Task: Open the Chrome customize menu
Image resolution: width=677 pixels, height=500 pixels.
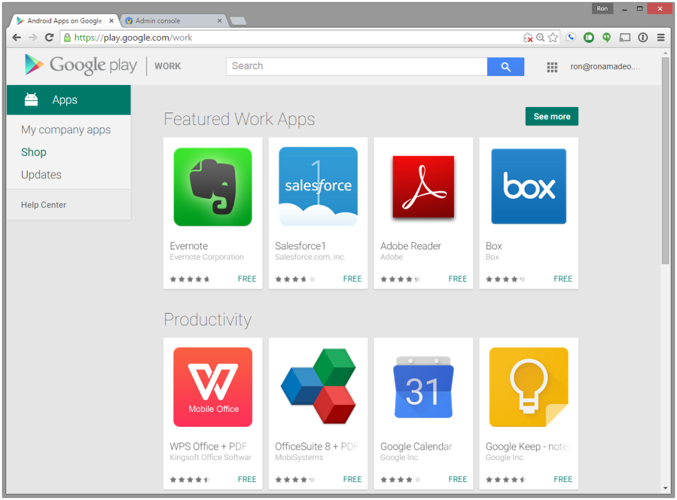Action: 661,37
